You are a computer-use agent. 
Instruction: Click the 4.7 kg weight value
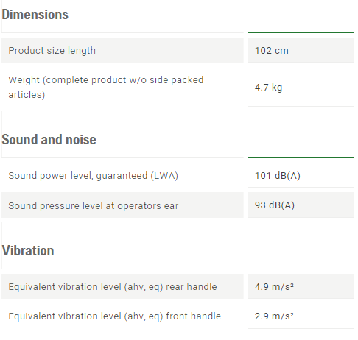click(268, 88)
